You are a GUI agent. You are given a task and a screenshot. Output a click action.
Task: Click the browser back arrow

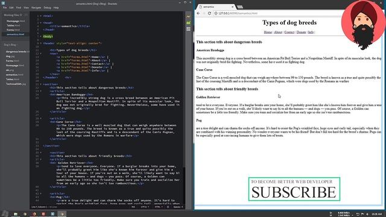coord(198,13)
